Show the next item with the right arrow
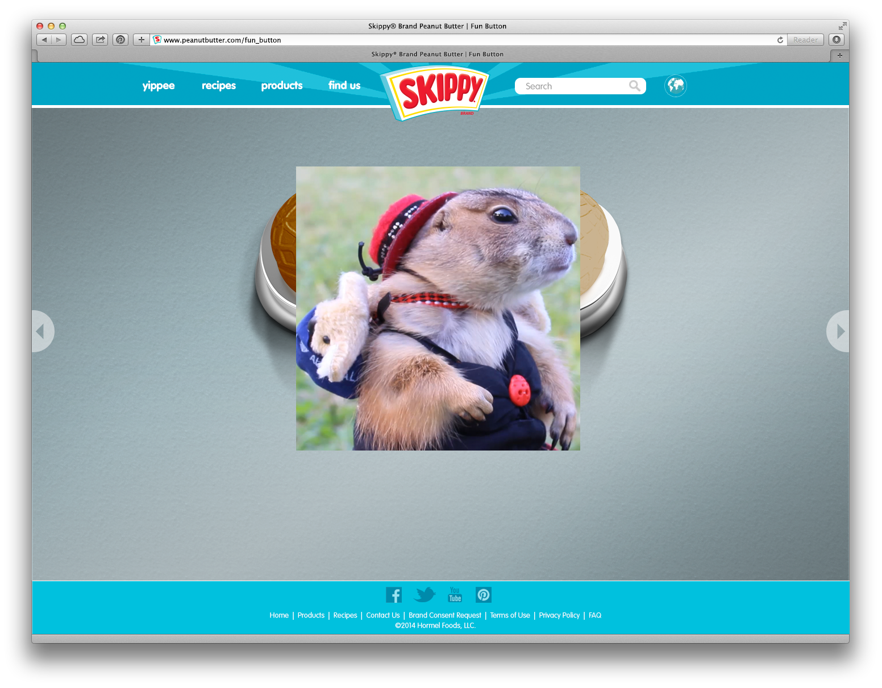 pos(838,331)
